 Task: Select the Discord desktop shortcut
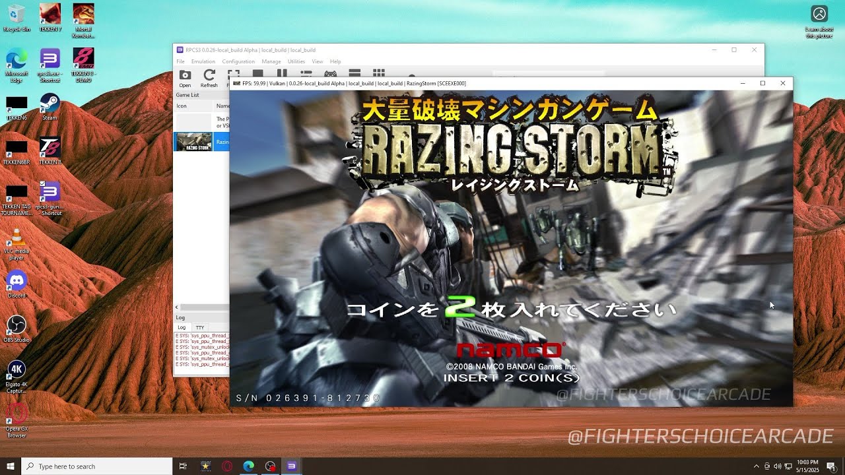[17, 284]
